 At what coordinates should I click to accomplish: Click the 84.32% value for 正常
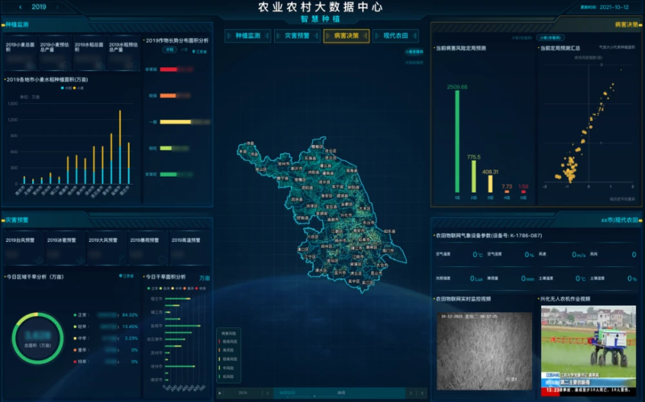130,315
